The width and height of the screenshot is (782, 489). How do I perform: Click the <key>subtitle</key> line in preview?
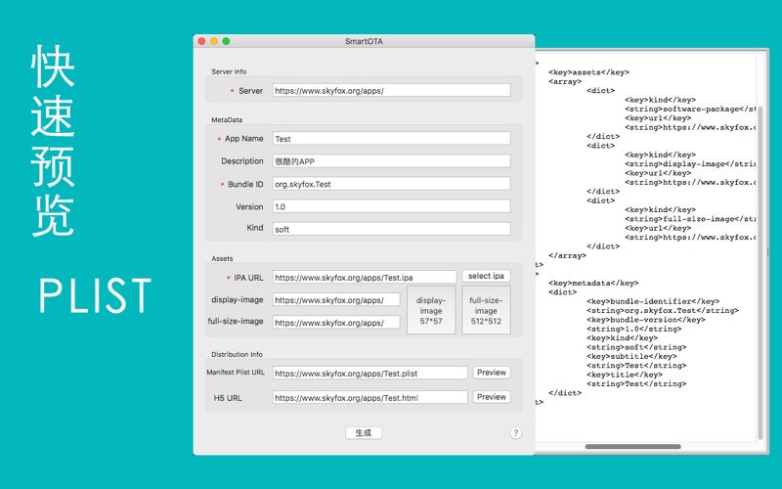coord(631,356)
